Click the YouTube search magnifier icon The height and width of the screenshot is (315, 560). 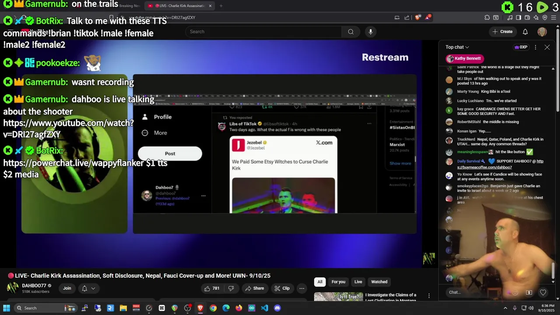tap(350, 31)
